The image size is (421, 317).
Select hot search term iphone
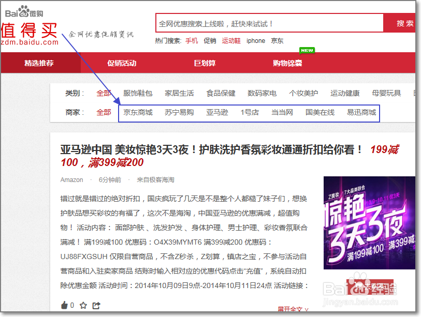click(x=256, y=41)
